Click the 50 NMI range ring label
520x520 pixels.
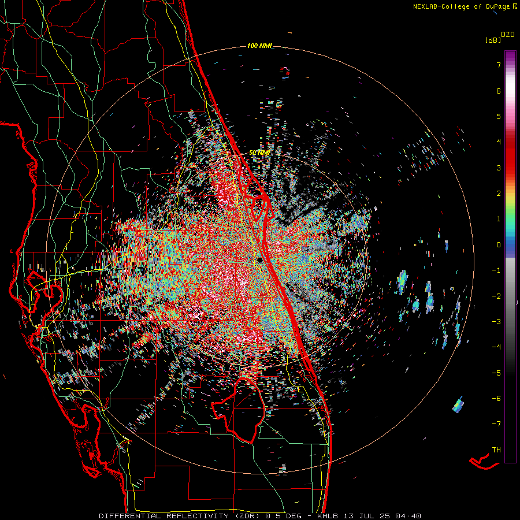(x=259, y=153)
